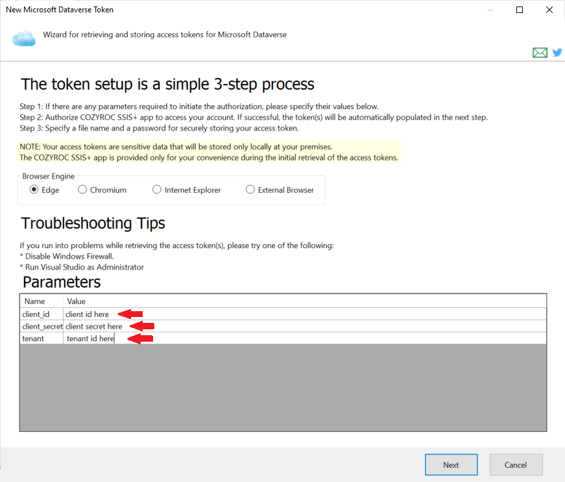The width and height of the screenshot is (565, 482).
Task: Click the Cancel button
Action: tap(516, 464)
